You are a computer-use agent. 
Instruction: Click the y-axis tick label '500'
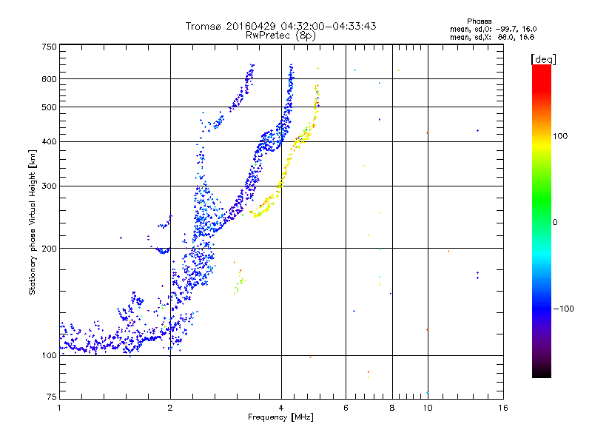[50, 107]
